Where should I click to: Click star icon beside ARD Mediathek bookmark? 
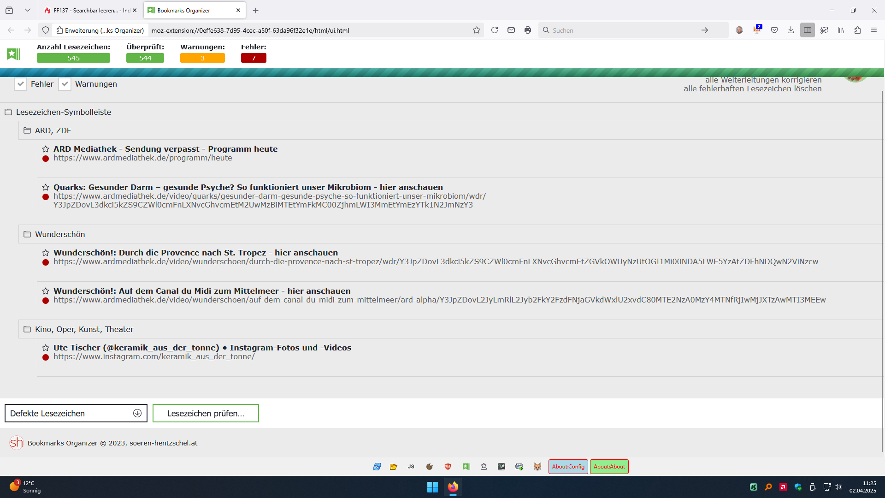coord(46,149)
